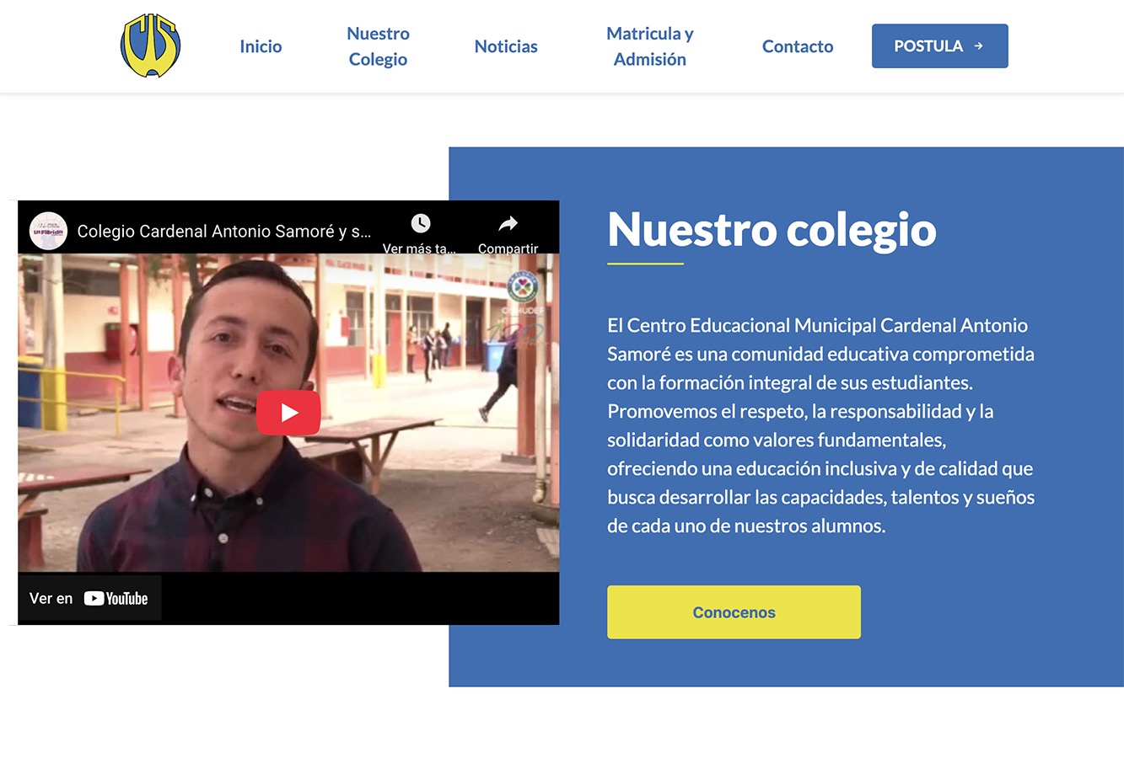1124x758 pixels.
Task: Click the 'Compartir' text label
Action: tap(508, 248)
